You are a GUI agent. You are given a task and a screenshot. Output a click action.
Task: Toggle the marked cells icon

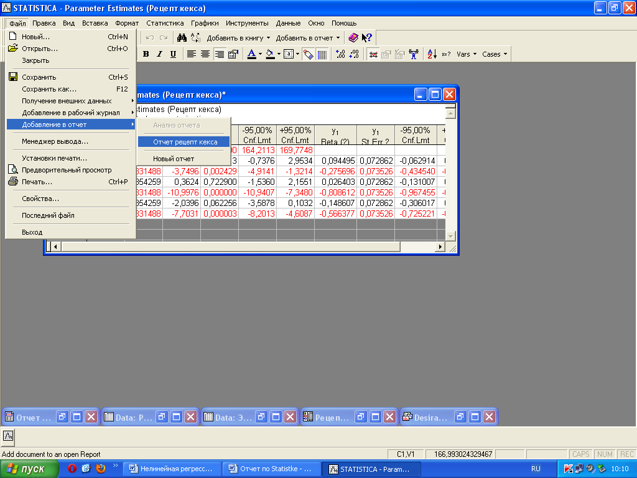pyautogui.click(x=373, y=54)
